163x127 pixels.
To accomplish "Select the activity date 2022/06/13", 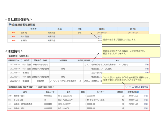I will (15, 81).
